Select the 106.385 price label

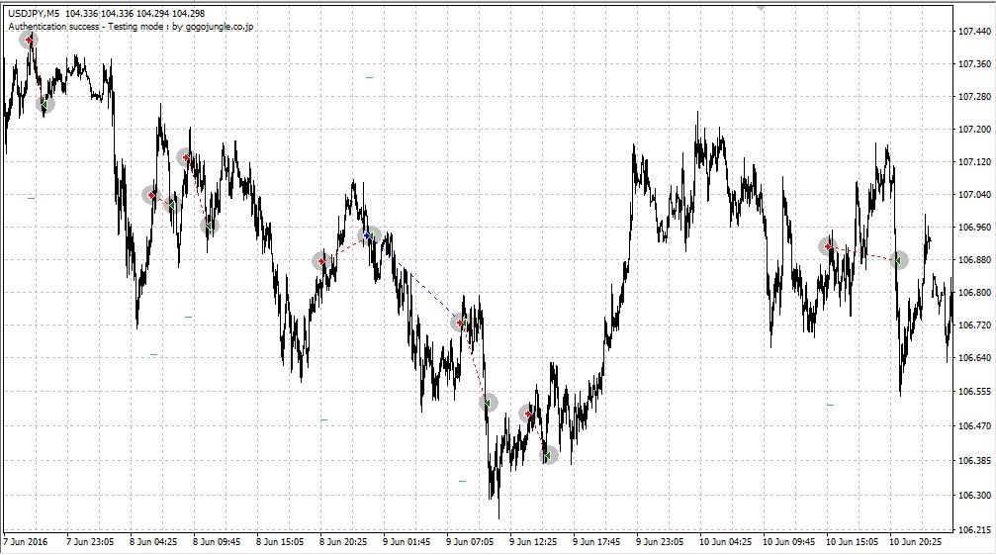(x=974, y=461)
